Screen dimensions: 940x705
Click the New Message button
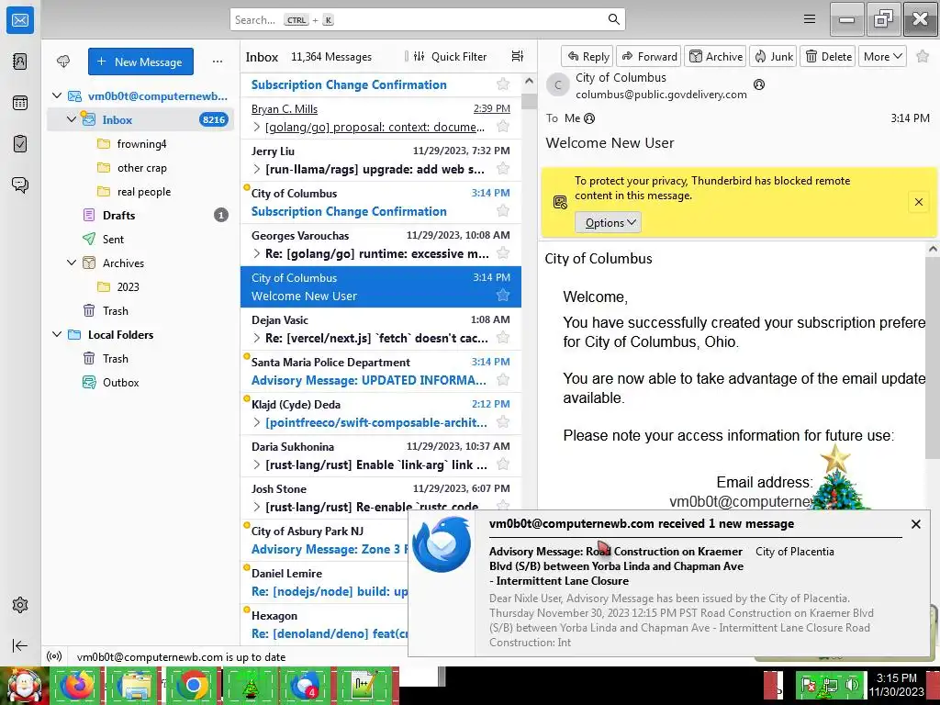point(140,62)
